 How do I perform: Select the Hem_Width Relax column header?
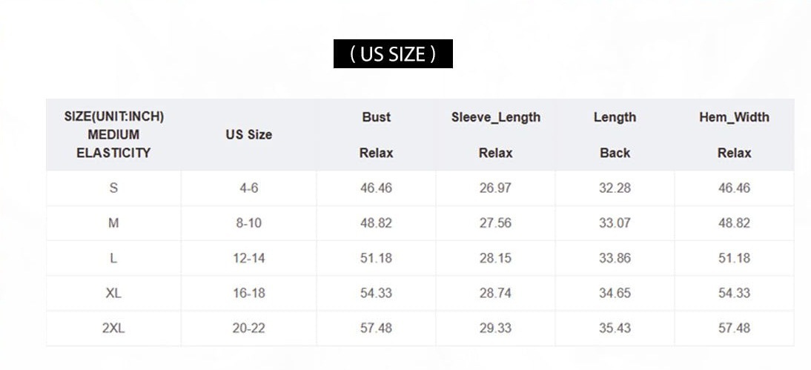point(734,135)
